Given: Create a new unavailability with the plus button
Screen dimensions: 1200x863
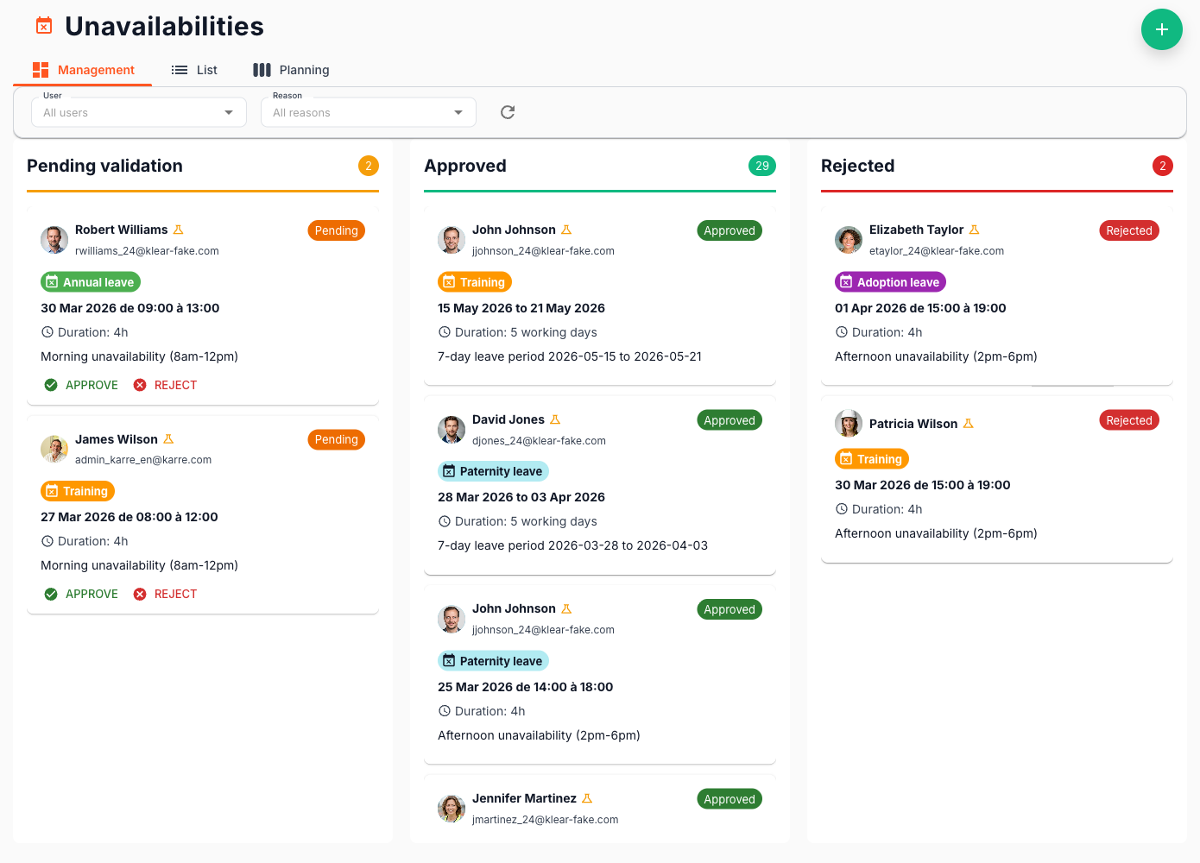Looking at the screenshot, I should point(1161,29).
